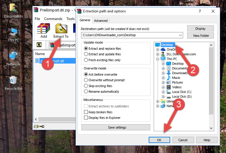Click the ? help icon in dialog title

point(200,11)
